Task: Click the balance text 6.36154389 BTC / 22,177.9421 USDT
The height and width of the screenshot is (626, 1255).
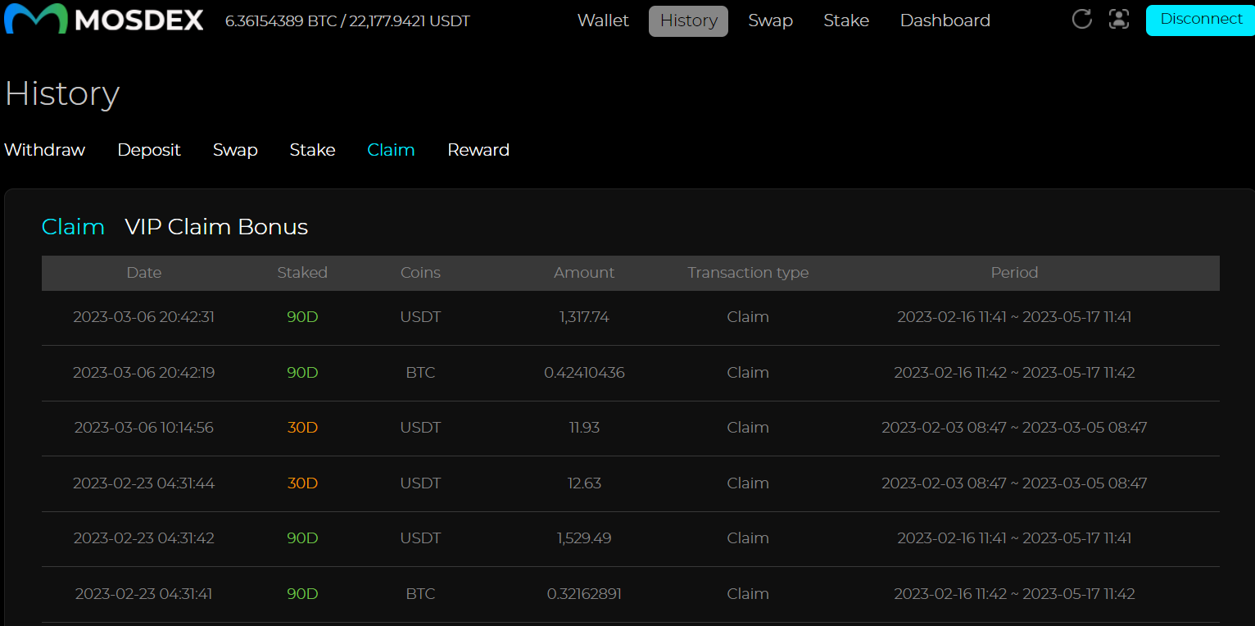Action: pos(347,21)
